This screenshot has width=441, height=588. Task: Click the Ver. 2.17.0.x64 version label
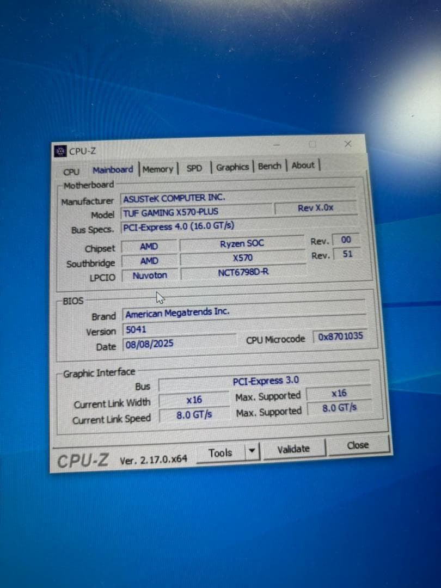point(152,458)
